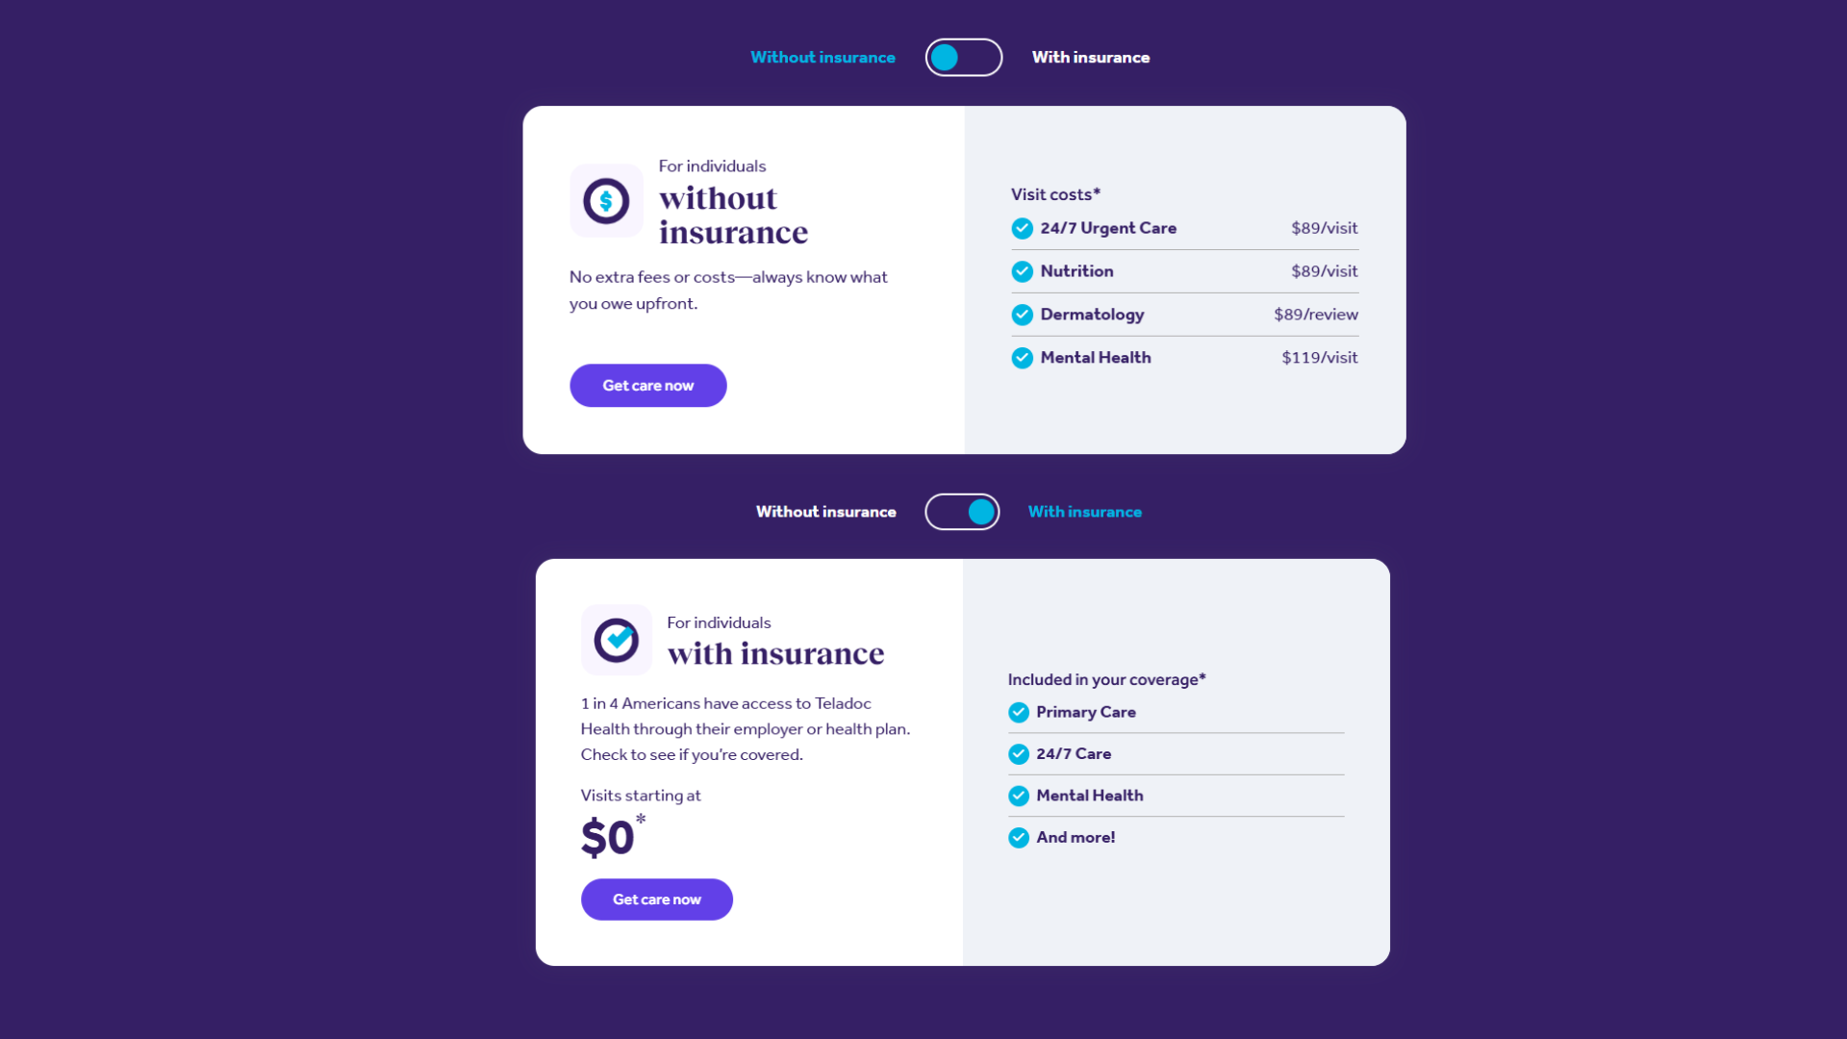Click the cyan checkmark icon next to Mental Health
Viewport: 1847px width, 1039px height.
(1022, 357)
